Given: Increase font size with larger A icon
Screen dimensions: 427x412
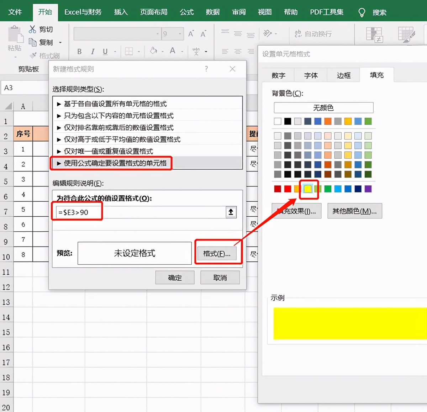Looking at the screenshot, I should [x=191, y=34].
